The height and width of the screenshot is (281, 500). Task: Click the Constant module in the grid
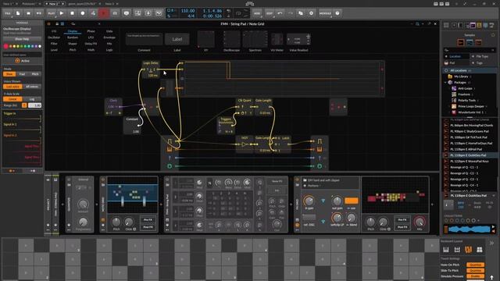point(132,125)
